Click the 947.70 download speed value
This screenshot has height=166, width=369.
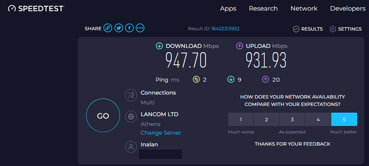[x=186, y=60]
